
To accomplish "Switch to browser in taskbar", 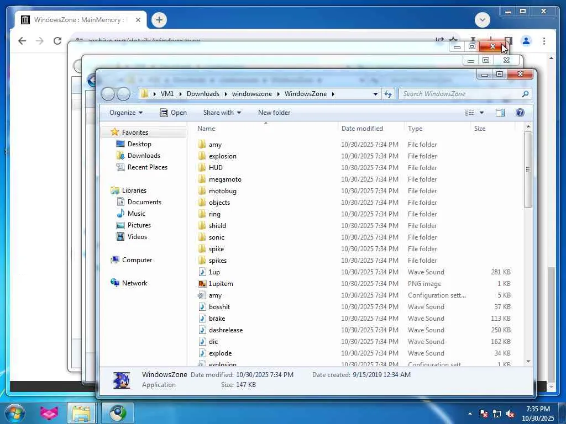I will pyautogui.click(x=118, y=413).
